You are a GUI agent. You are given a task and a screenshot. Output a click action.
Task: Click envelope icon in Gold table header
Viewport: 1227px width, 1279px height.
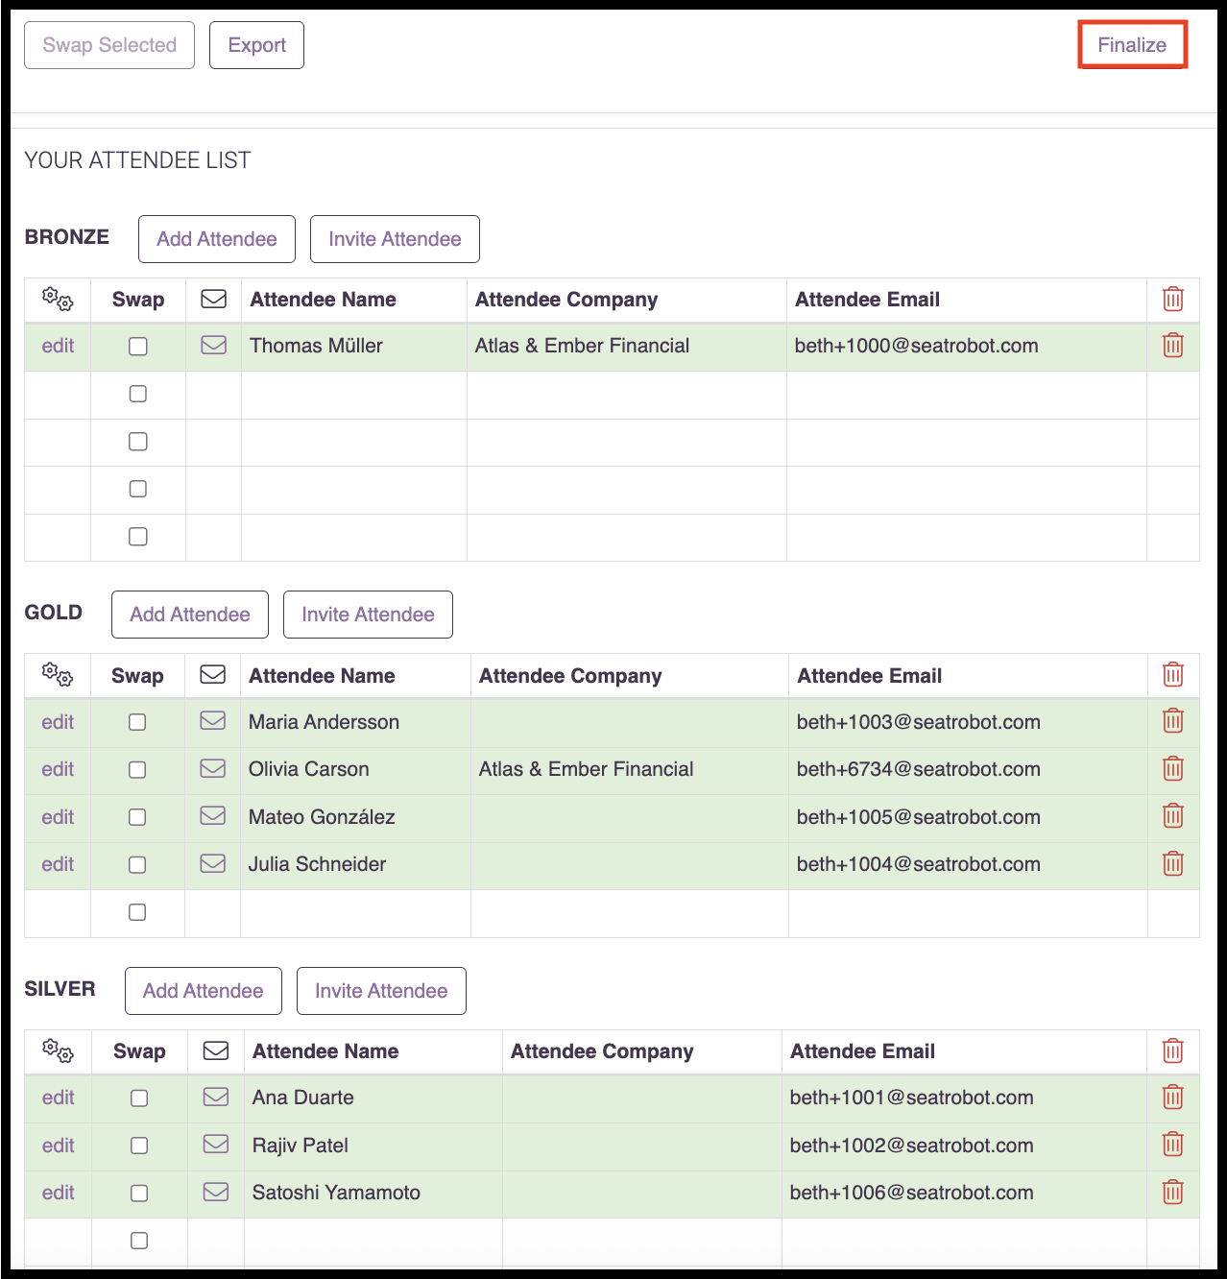pos(213,675)
